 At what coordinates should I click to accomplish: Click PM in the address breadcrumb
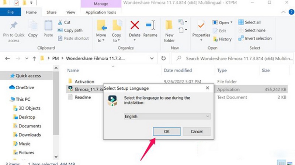pos(56,58)
